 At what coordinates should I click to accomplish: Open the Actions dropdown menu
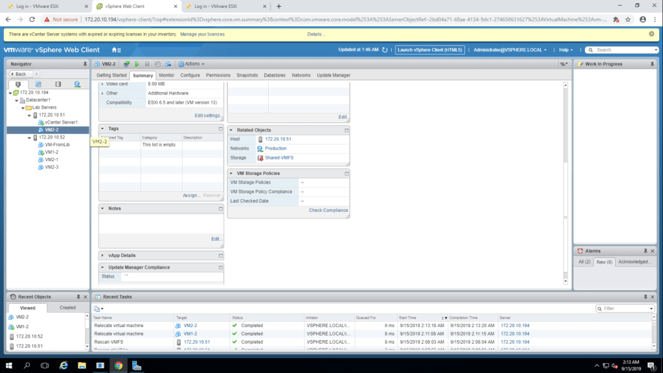coord(192,64)
